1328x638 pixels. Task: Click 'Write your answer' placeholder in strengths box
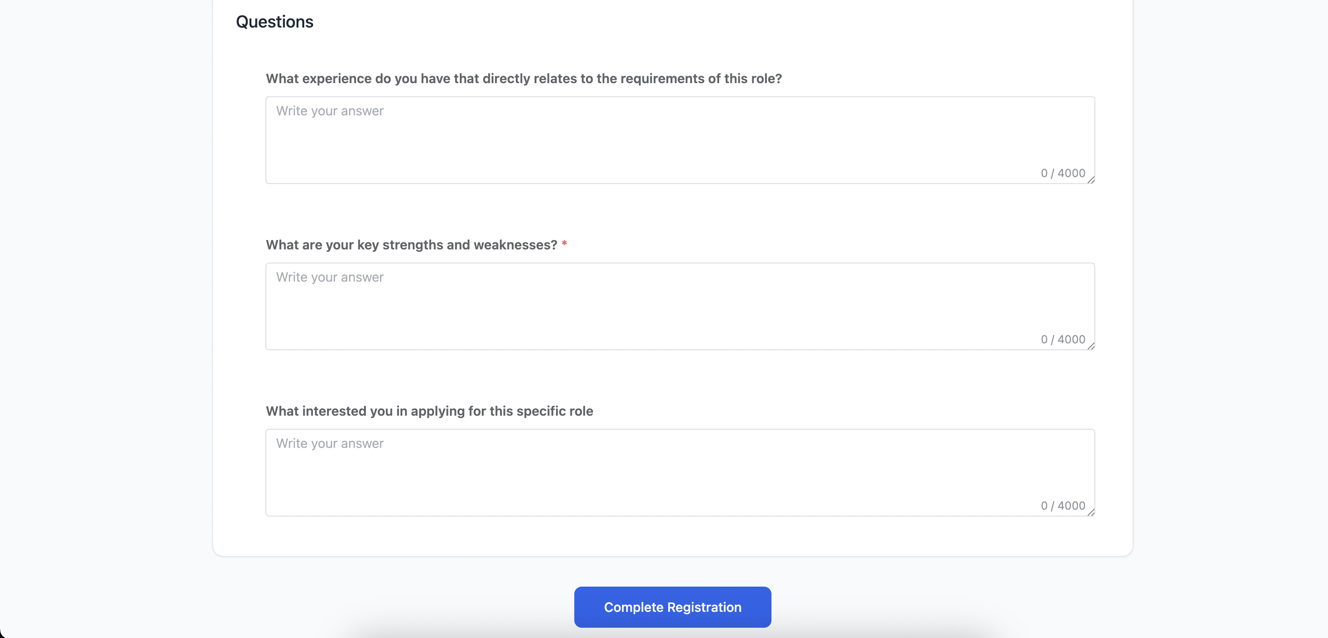click(x=329, y=277)
